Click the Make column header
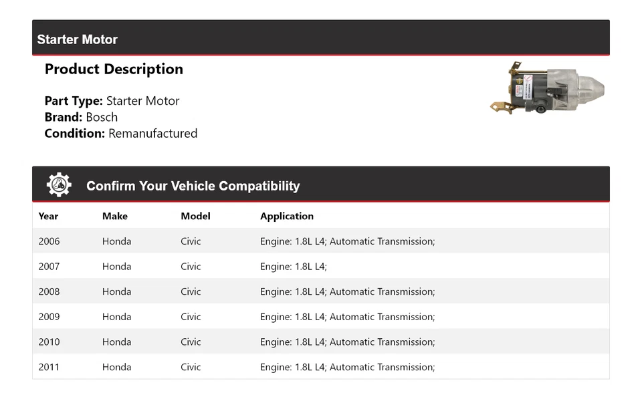This screenshot has width=642, height=399. click(x=114, y=216)
